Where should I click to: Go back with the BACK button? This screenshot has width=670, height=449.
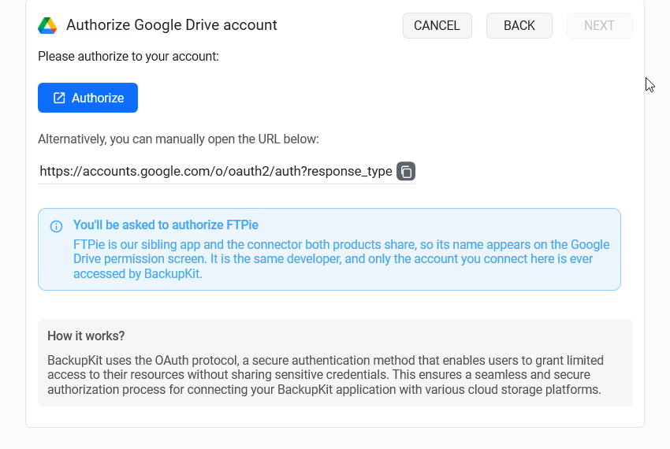coord(519,26)
